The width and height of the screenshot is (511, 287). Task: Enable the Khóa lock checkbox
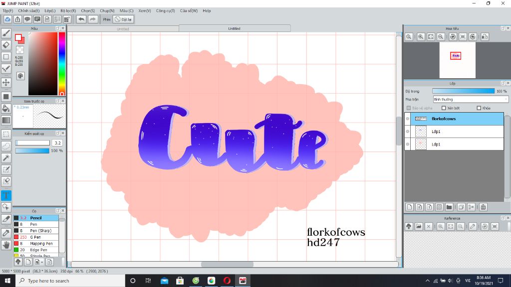click(479, 108)
